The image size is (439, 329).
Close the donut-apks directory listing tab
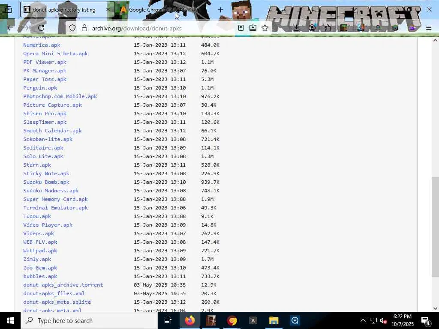[108, 9]
